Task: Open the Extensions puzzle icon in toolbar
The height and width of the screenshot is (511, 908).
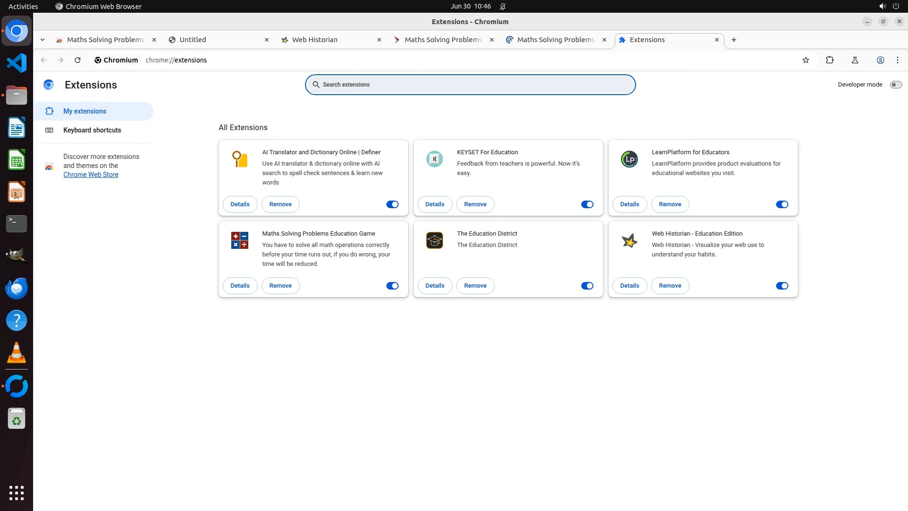Action: 829,60
